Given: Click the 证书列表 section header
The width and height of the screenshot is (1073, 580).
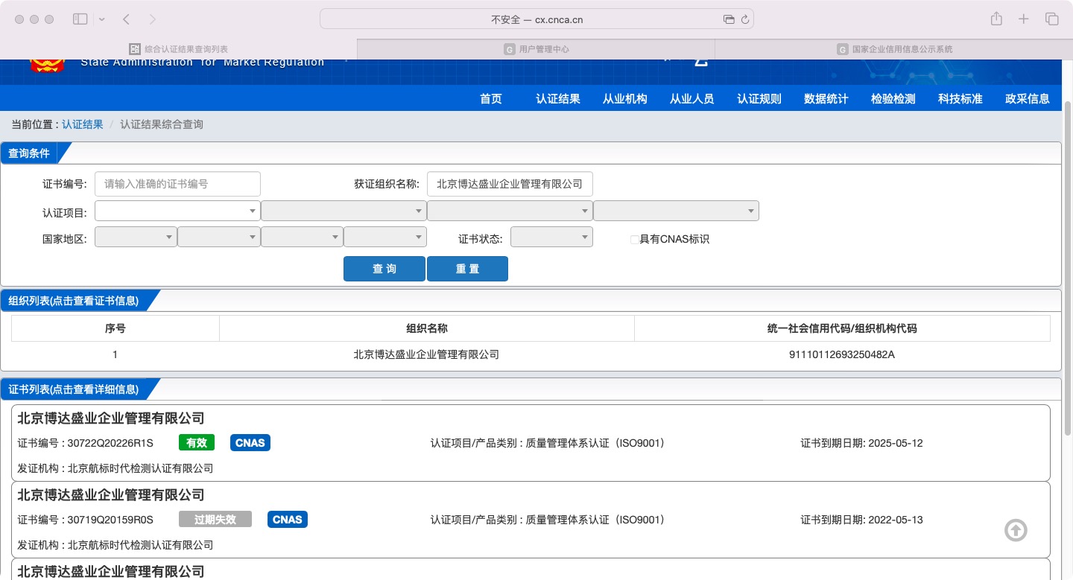Looking at the screenshot, I should click(75, 389).
